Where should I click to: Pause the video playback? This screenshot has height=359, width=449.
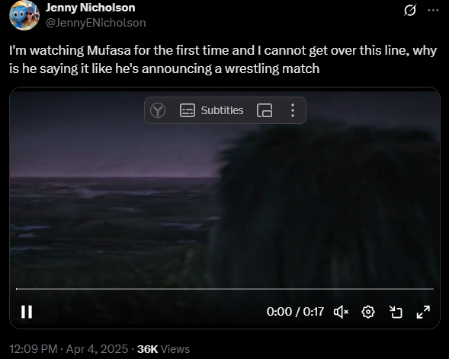click(x=27, y=312)
